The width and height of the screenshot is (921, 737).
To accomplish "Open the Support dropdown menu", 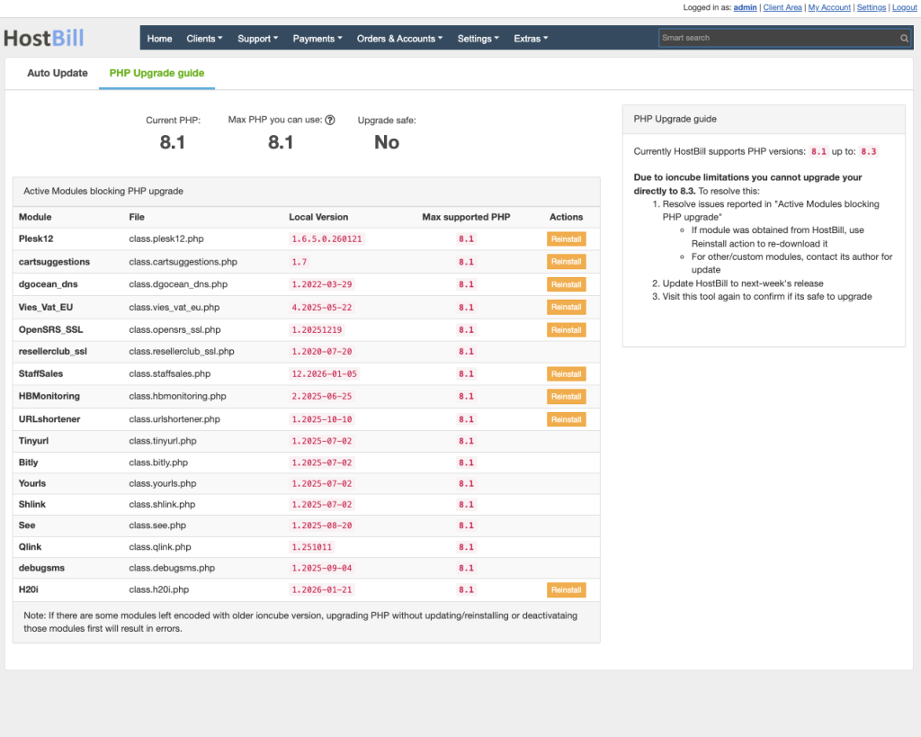I will (257, 39).
